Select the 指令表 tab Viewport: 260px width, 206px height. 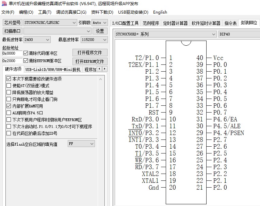click(230, 23)
